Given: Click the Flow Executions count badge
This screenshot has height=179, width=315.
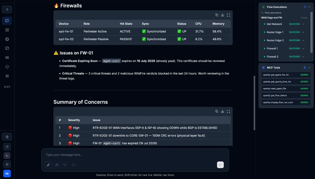Looking at the screenshot, I should 305,7.
